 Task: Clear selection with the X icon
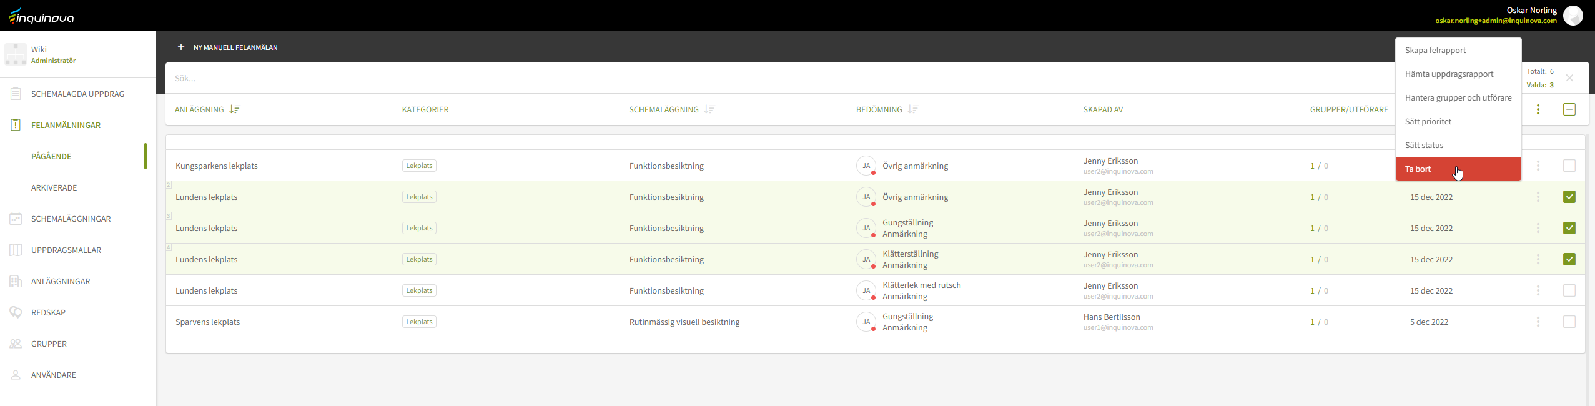click(1569, 78)
